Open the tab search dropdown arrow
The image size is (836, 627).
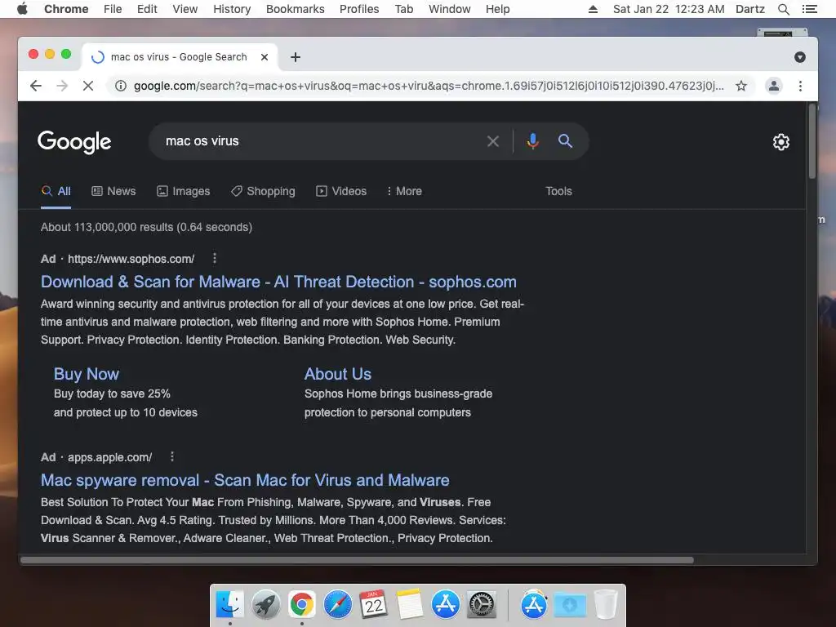(800, 57)
